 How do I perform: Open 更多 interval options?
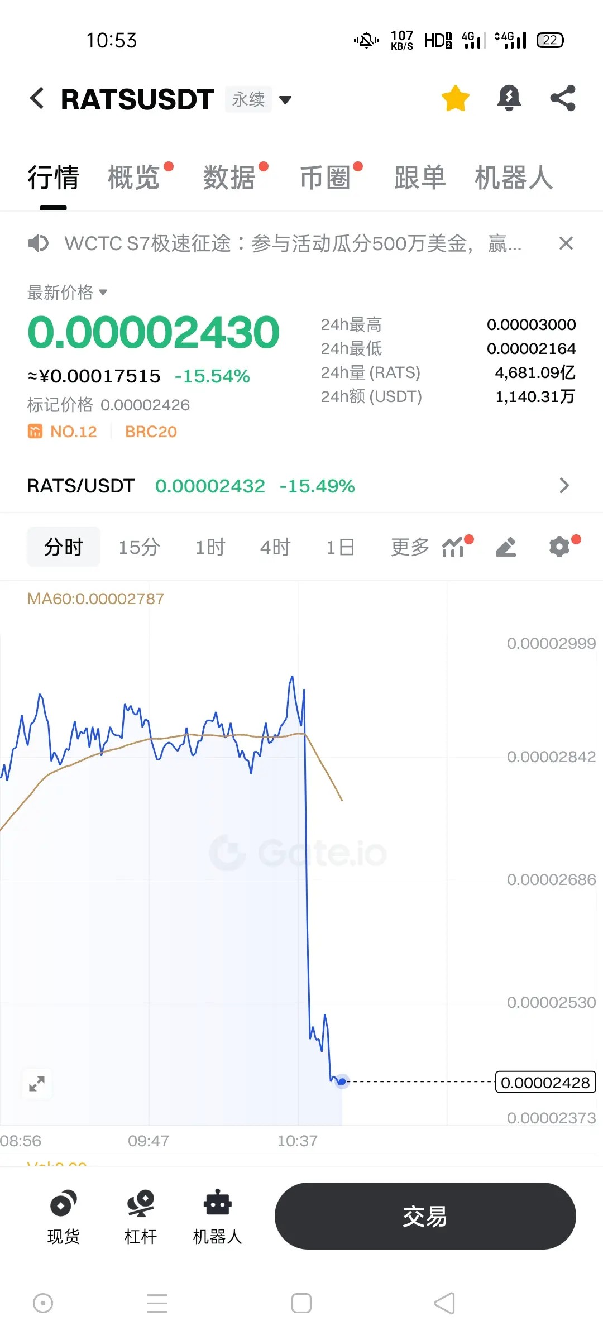pos(410,547)
